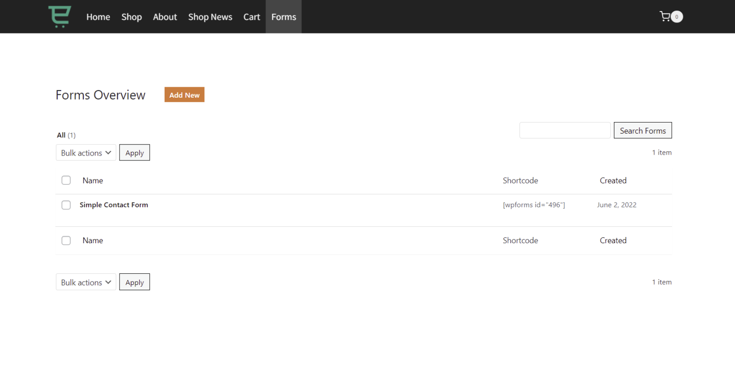Toggle the select-all checkbox in table footer
The width and height of the screenshot is (735, 371).
[x=66, y=240]
